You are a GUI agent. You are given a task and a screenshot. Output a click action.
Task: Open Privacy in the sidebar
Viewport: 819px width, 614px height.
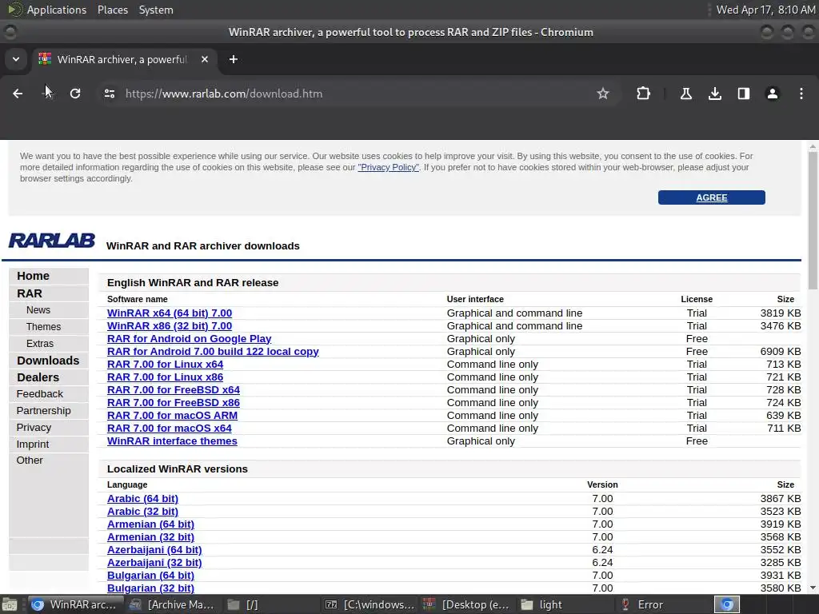click(34, 427)
